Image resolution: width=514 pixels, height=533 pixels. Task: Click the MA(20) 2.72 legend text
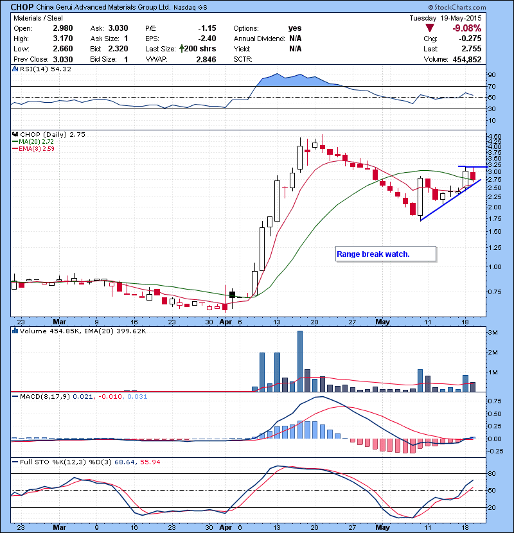pyautogui.click(x=37, y=142)
